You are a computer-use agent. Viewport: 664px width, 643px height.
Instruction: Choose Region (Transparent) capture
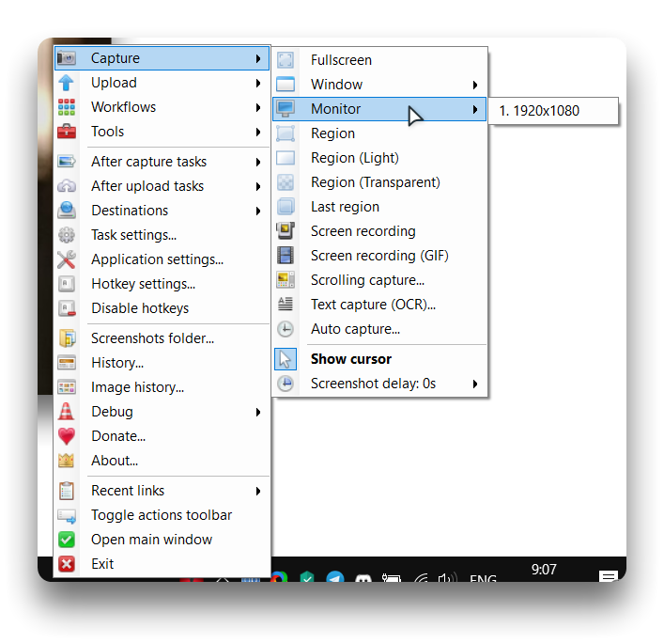pos(379,182)
